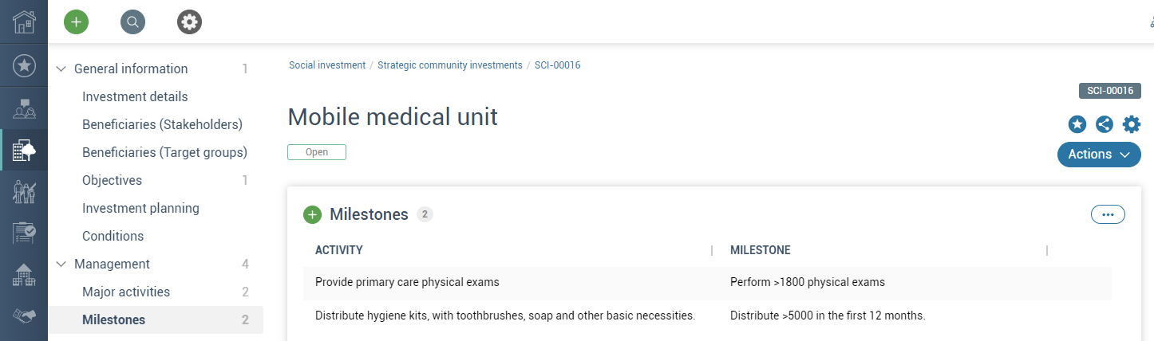Collapse the Management section
The image size is (1154, 341).
click(x=61, y=265)
